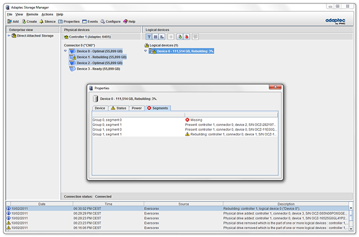Open Help from the toolbar

click(129, 21)
